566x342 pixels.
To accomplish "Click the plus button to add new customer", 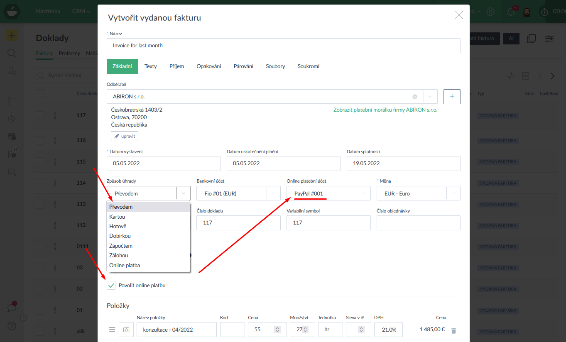I will pyautogui.click(x=452, y=96).
